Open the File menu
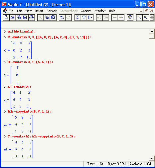The width and height of the screenshot is (155, 168). (x=11, y=11)
